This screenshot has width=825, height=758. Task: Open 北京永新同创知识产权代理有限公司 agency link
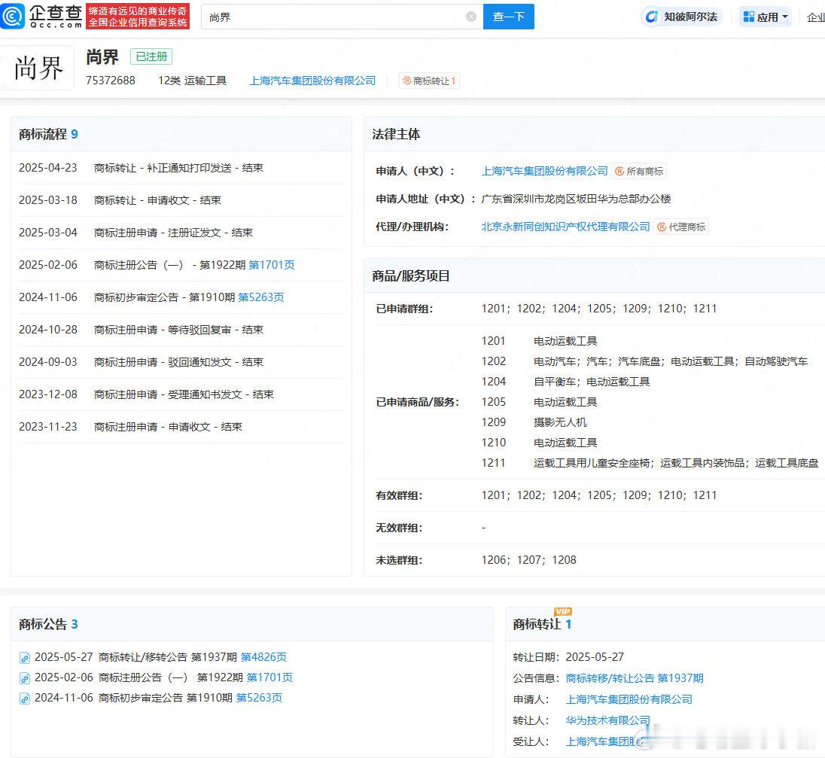coord(565,227)
